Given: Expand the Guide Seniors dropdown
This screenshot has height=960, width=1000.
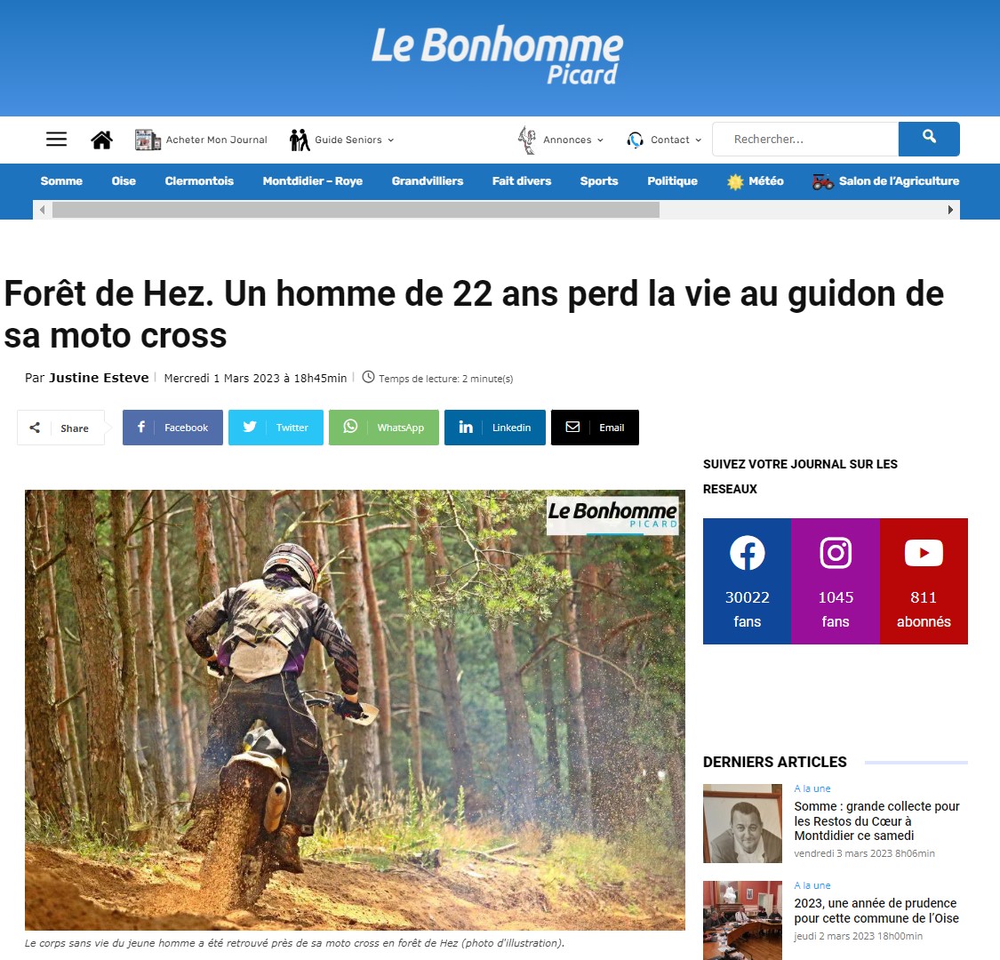Looking at the screenshot, I should click(342, 140).
